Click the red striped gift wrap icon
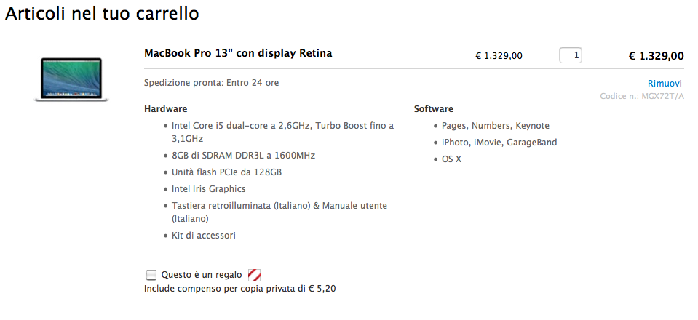 tap(255, 275)
